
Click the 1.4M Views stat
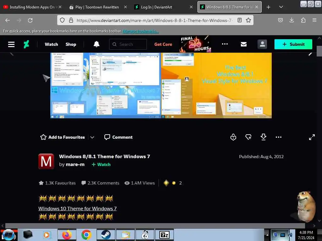(x=140, y=183)
